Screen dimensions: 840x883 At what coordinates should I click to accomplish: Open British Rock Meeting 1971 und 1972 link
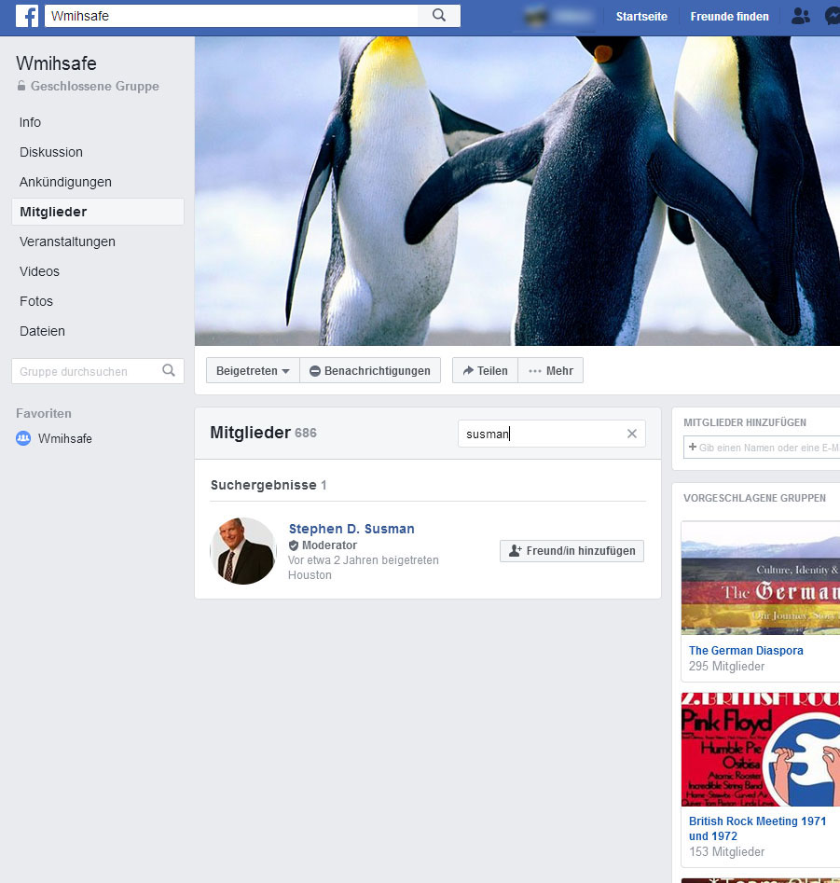tap(757, 828)
